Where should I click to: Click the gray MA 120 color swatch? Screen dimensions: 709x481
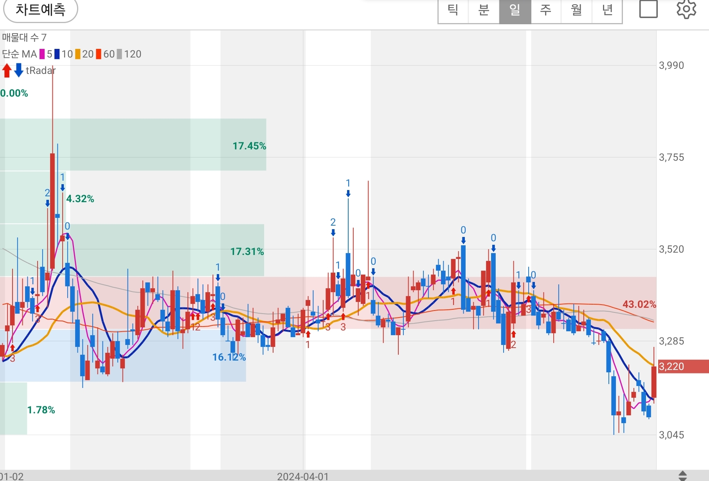[119, 54]
